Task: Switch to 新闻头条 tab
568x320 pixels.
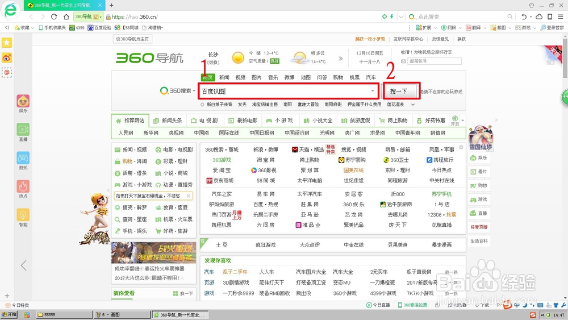Action: 168,120
